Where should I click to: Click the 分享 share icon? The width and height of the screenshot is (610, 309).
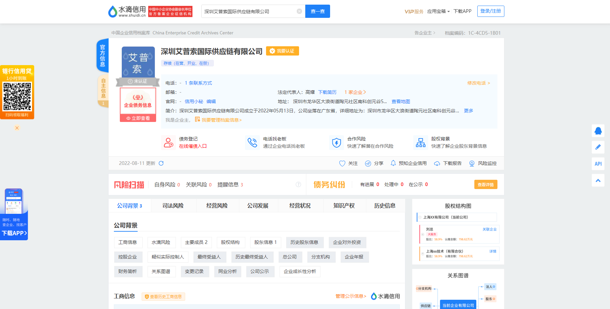click(x=368, y=163)
